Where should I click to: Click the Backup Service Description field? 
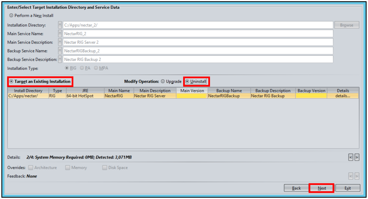pos(198,59)
